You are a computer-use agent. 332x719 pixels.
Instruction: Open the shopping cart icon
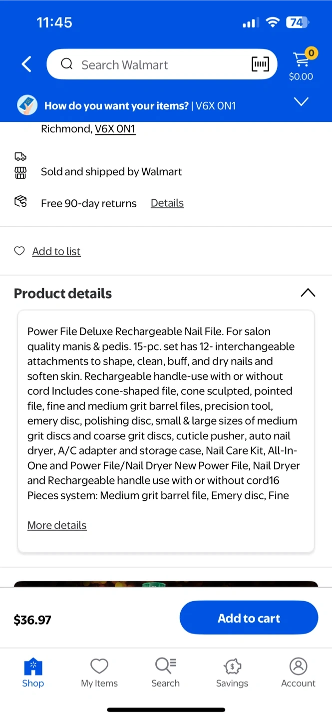click(x=302, y=60)
